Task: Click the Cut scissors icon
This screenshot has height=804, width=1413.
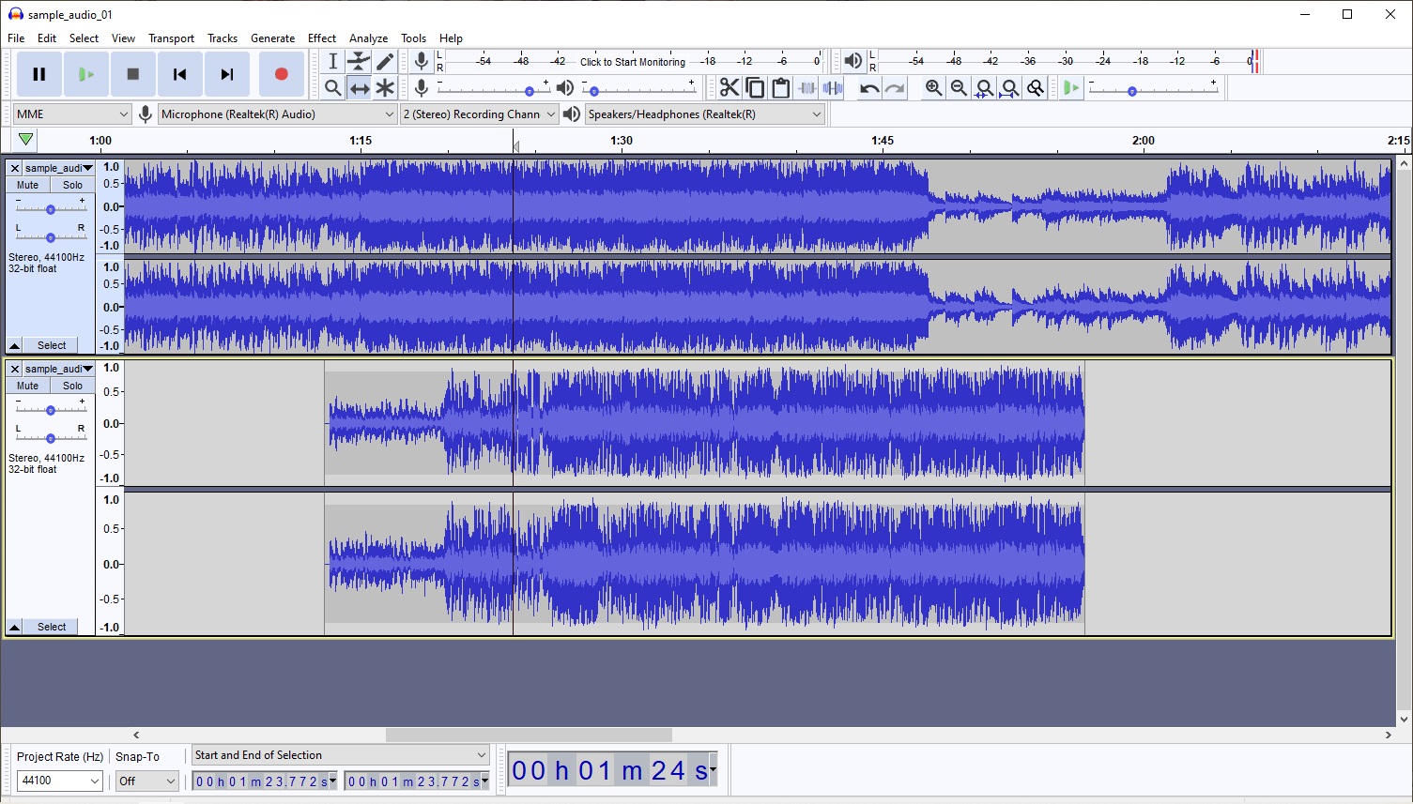Action: point(730,88)
